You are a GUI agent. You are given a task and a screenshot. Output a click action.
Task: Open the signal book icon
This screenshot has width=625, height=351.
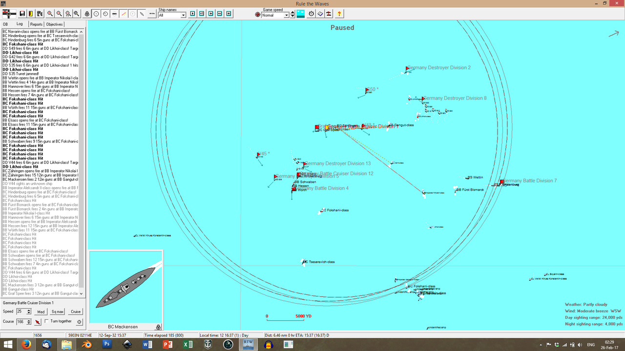click(320, 14)
